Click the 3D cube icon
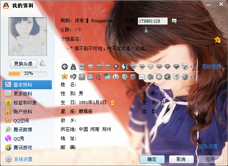The image size is (228, 166). pos(167,77)
